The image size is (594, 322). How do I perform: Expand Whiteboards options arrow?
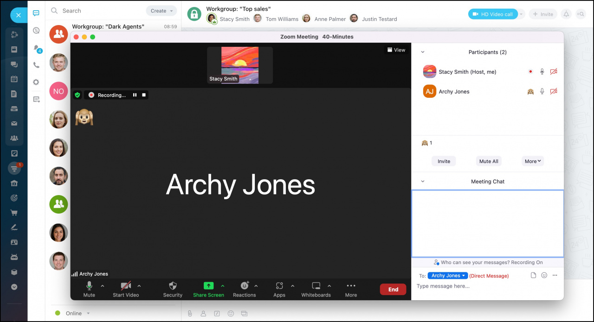point(329,286)
